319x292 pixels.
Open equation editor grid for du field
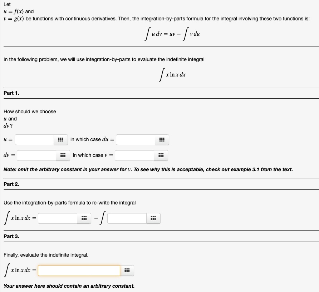(x=162, y=140)
